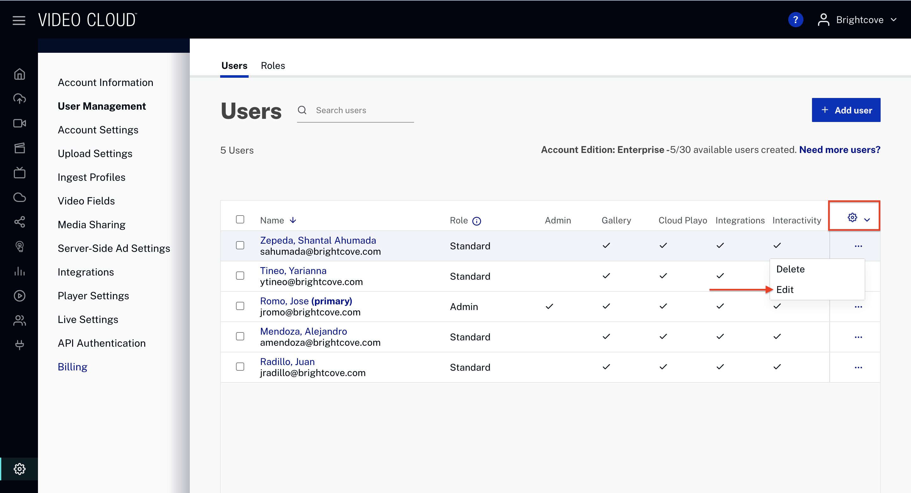911x493 pixels.
Task: Open the Interactivity hand pointer icon
Action: click(19, 247)
